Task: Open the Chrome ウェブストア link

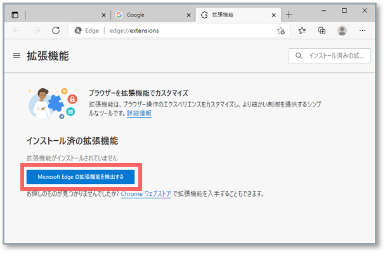Action: click(x=146, y=194)
